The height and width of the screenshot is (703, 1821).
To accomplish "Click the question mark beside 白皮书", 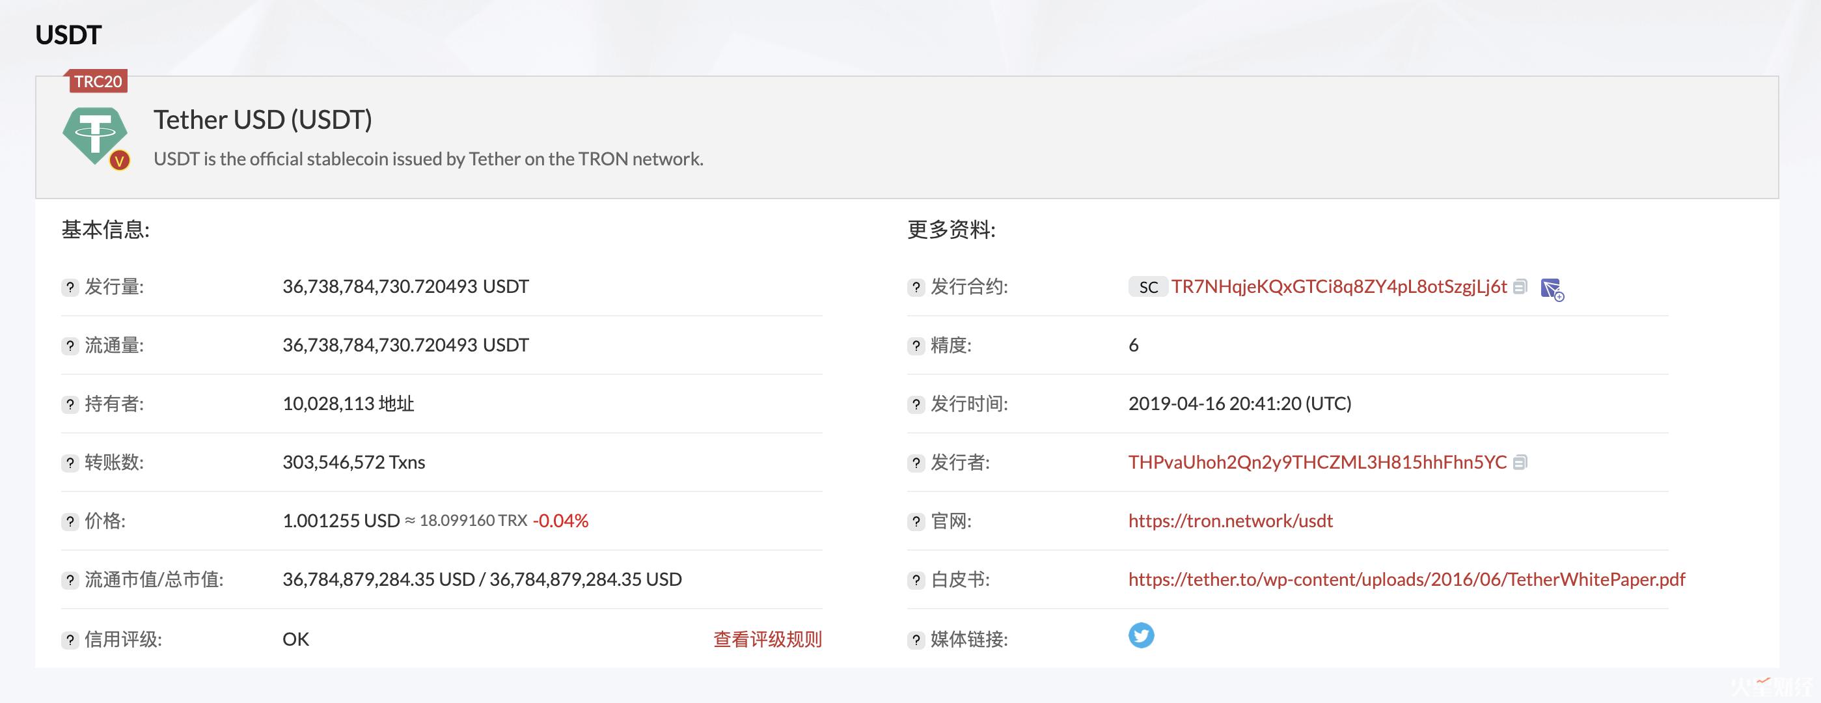I will click(917, 580).
